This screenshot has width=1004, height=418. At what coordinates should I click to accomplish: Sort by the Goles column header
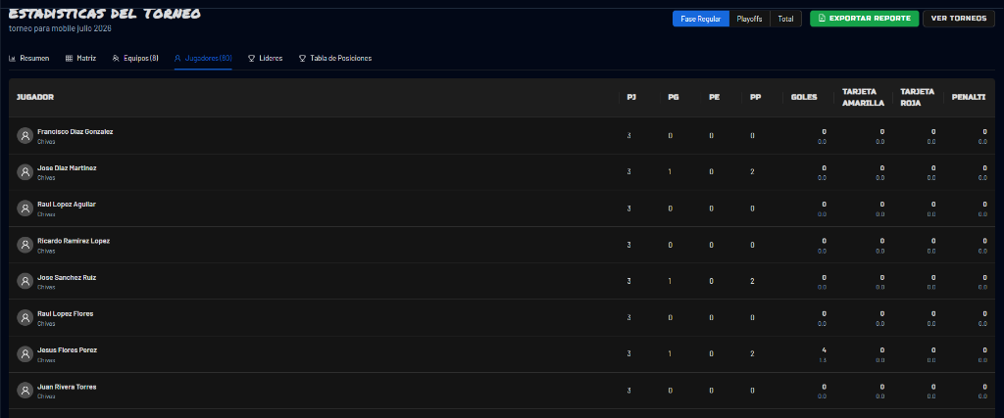point(804,97)
